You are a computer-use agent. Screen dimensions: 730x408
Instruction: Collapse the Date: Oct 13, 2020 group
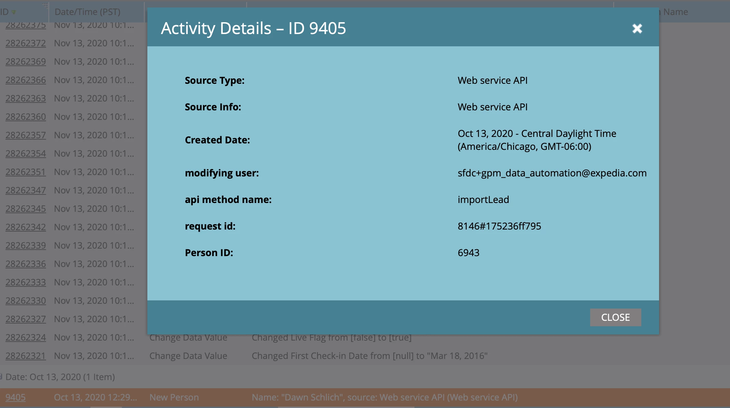point(2,377)
